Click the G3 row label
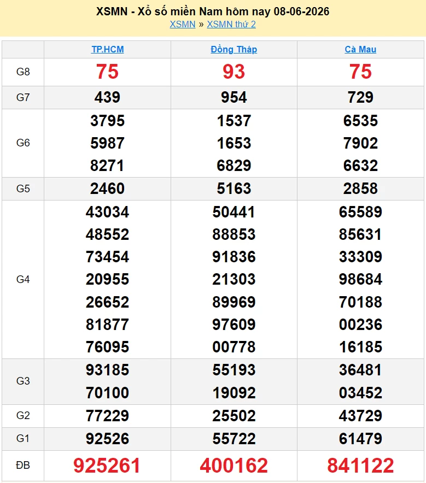 coord(23,381)
